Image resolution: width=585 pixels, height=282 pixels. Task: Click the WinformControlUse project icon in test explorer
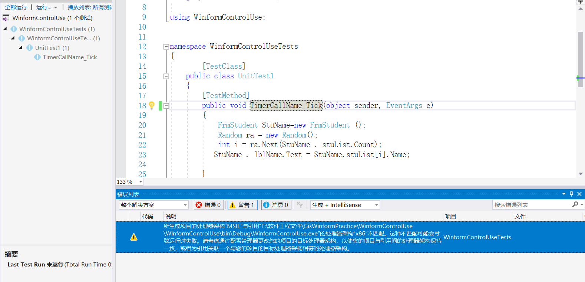pos(6,18)
